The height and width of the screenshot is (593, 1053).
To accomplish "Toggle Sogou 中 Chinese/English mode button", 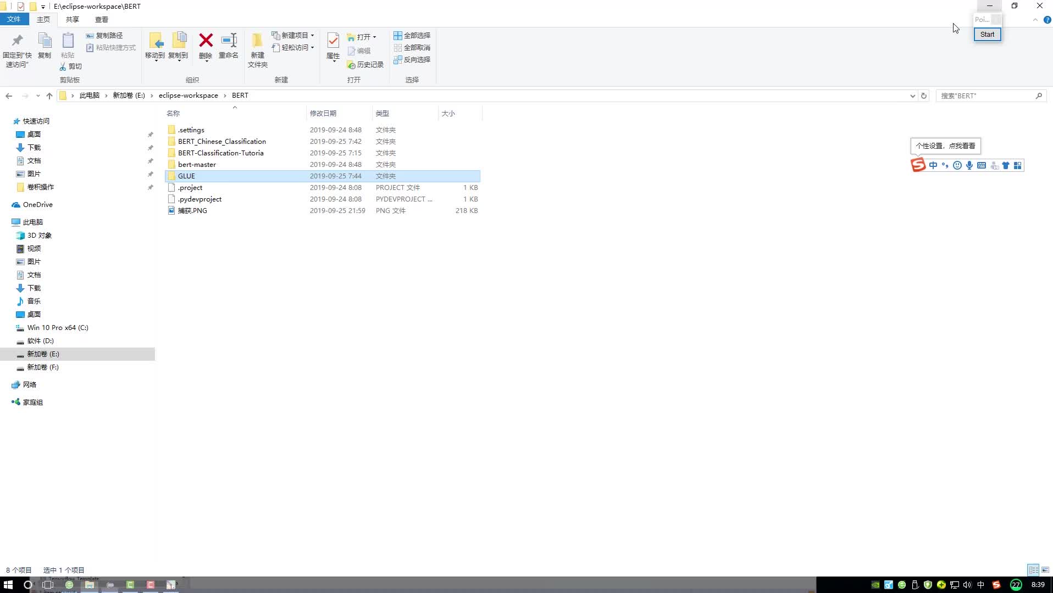I will click(x=933, y=165).
